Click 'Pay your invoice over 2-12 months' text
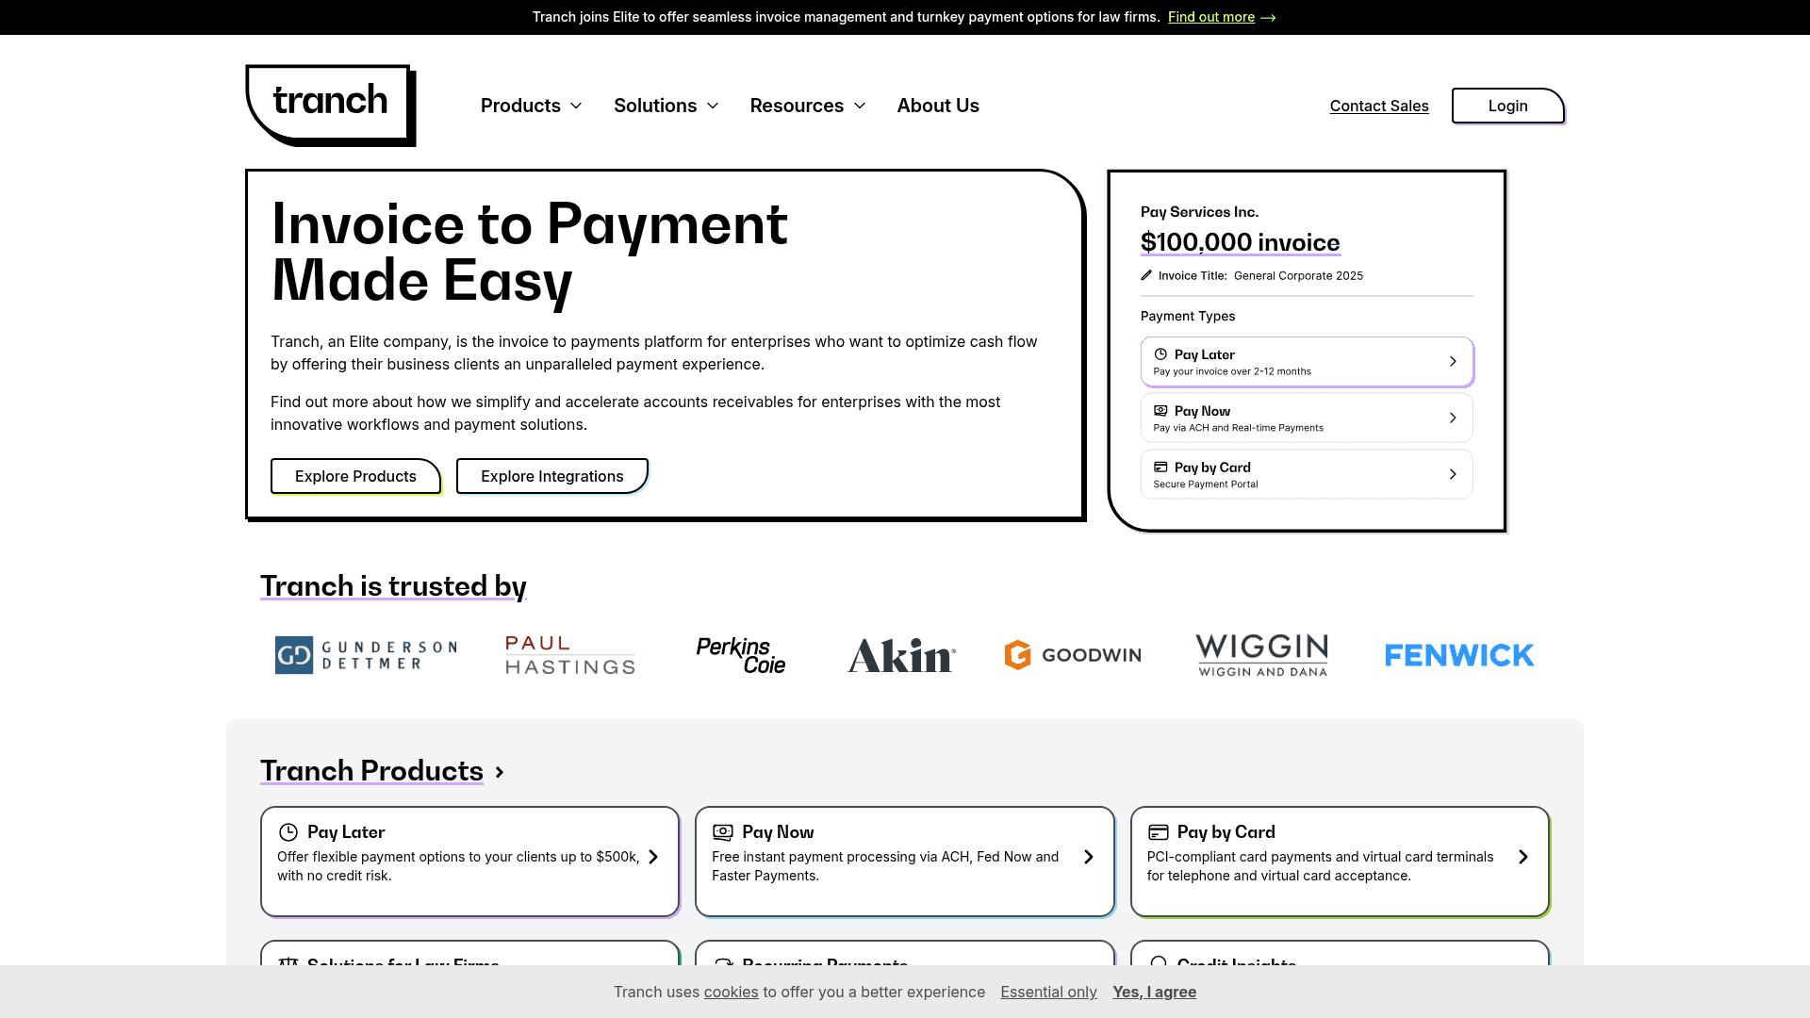 point(1232,371)
